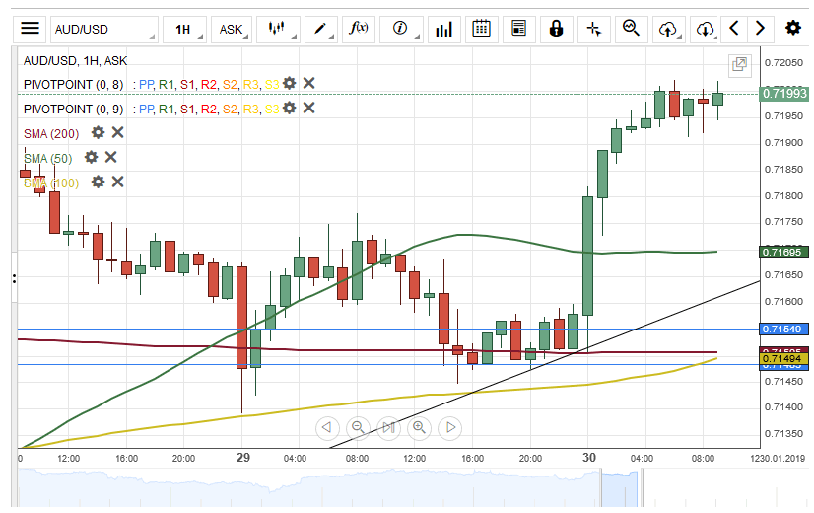The width and height of the screenshot is (814, 513).
Task: Open settings for SMA (50) indicator
Action: coord(91,157)
